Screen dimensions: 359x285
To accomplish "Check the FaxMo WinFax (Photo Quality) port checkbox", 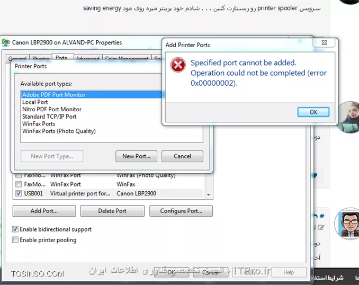I will point(19,175).
